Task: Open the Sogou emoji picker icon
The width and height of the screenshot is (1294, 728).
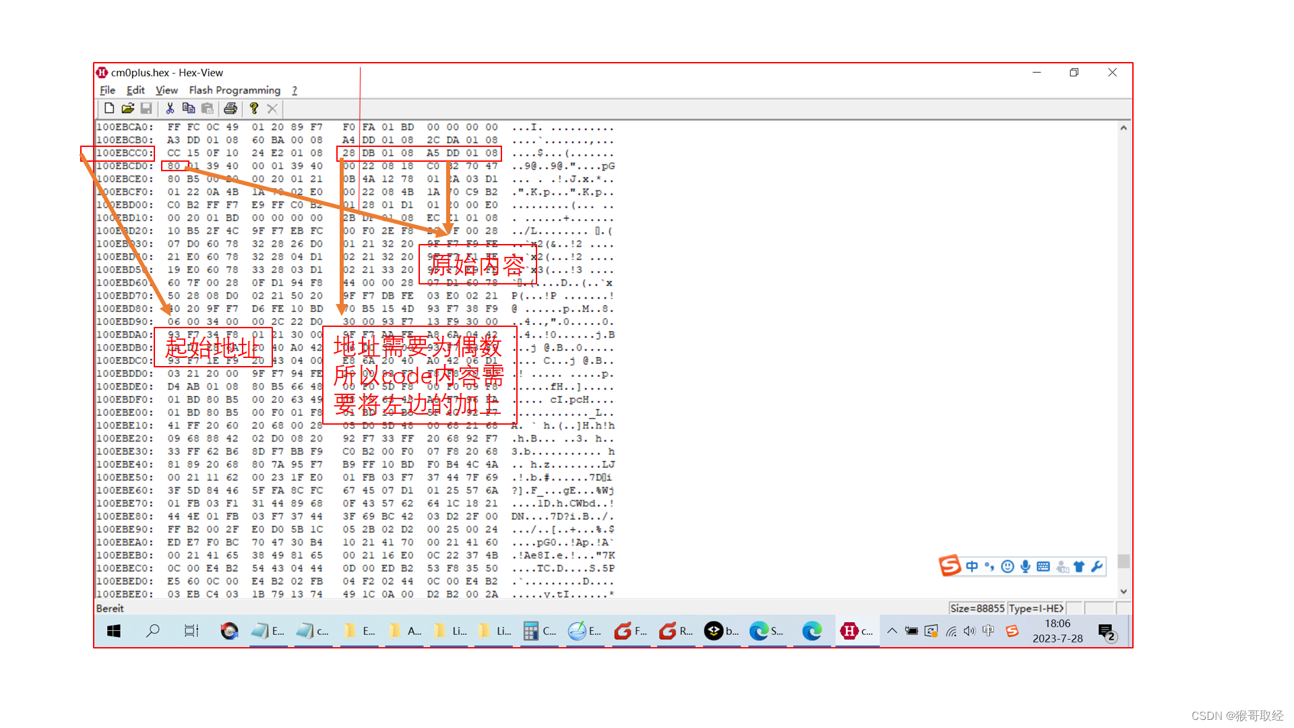Action: coord(1007,566)
